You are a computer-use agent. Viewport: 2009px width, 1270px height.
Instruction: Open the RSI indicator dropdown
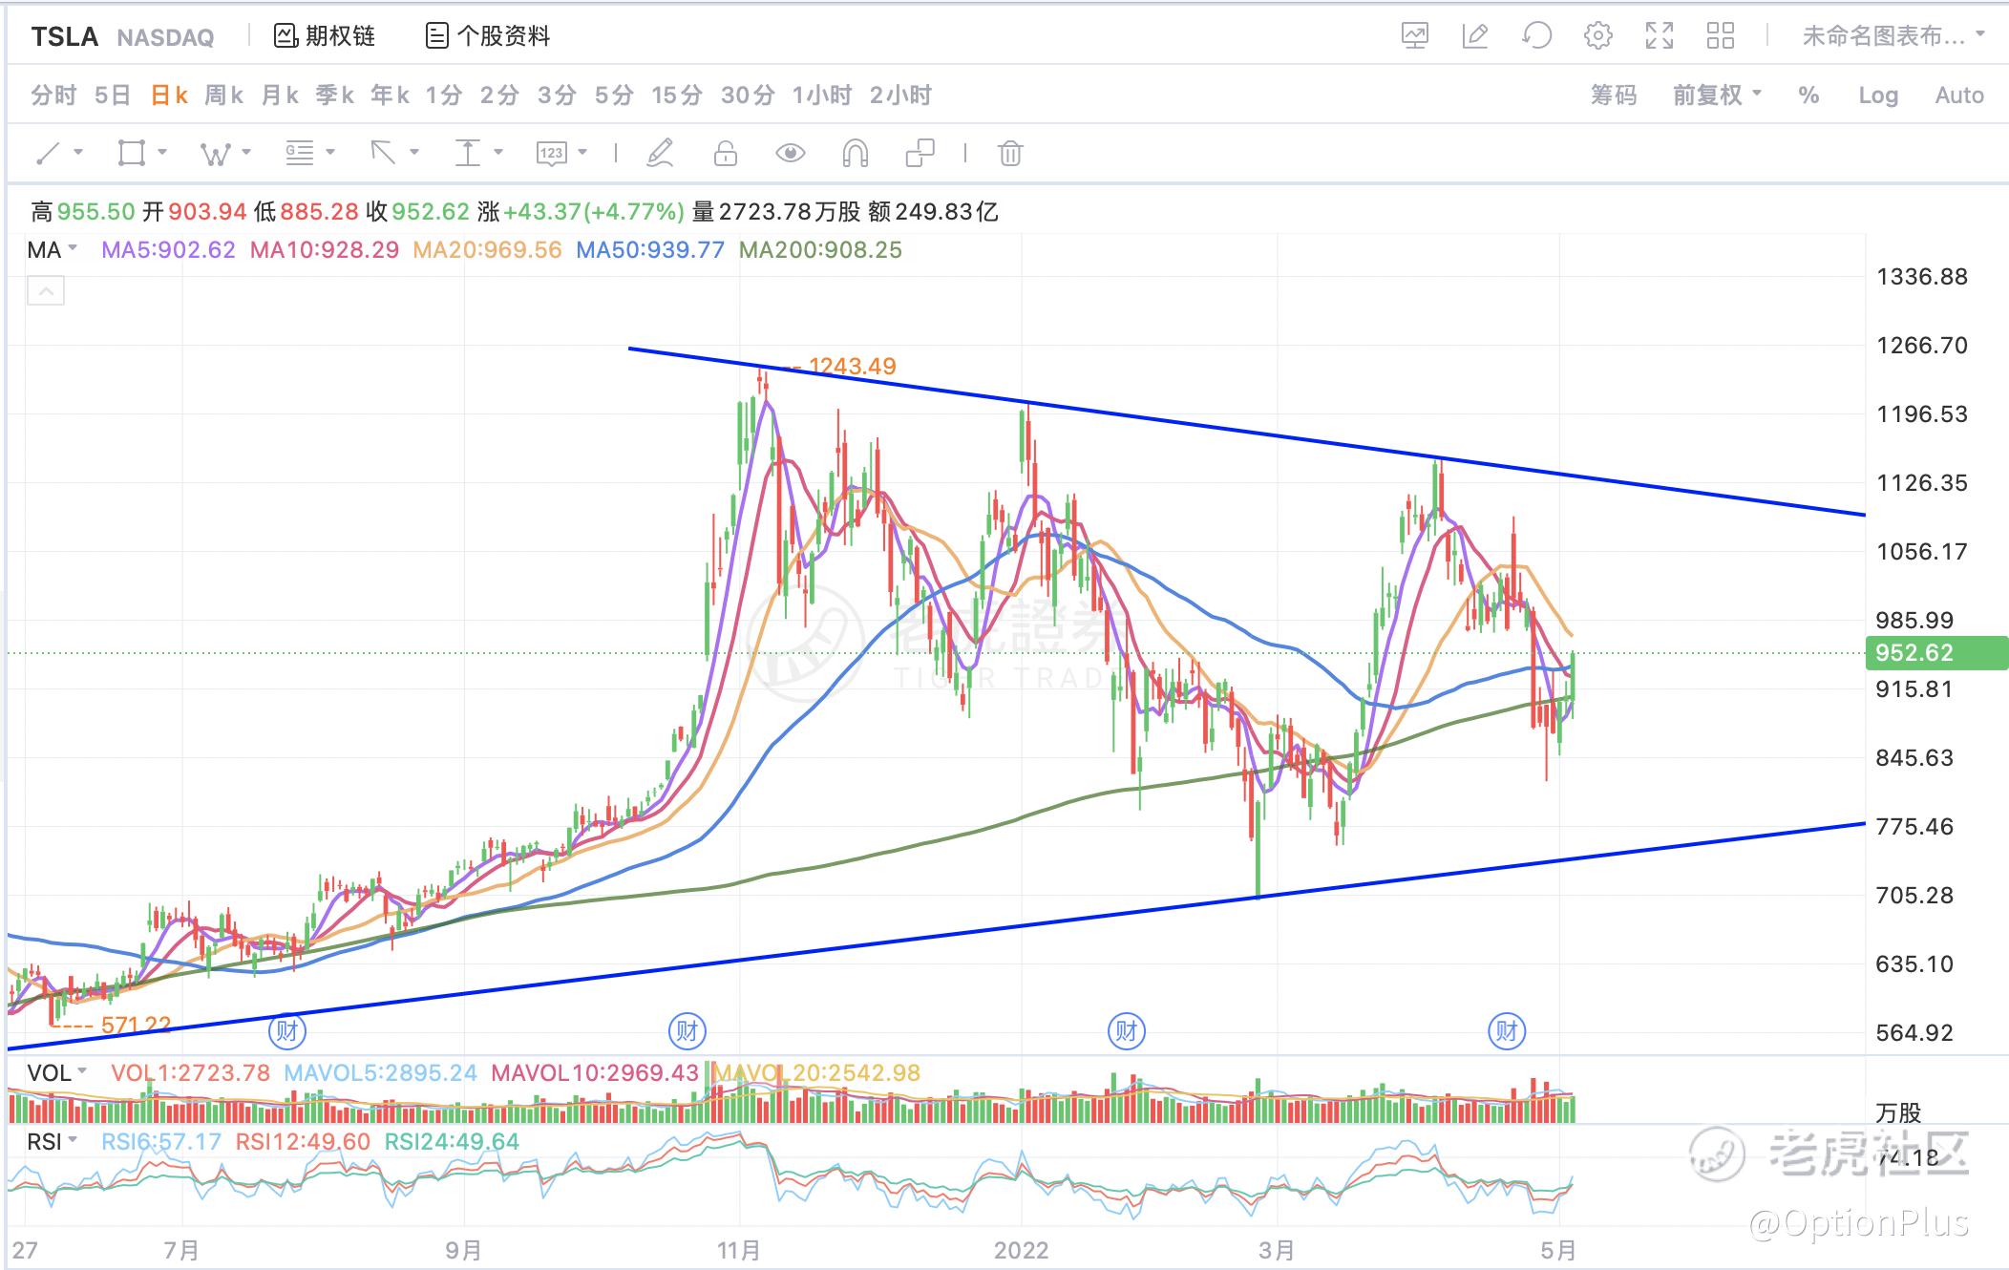pyautogui.click(x=53, y=1142)
